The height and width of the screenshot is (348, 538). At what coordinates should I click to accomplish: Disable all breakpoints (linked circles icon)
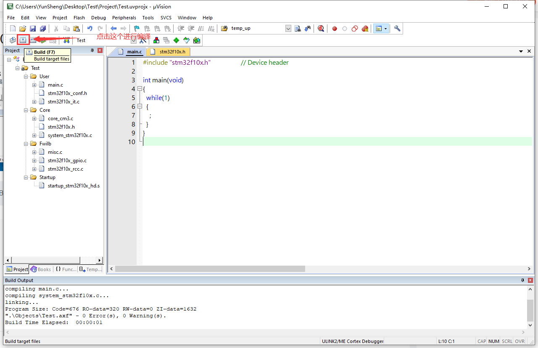(355, 29)
